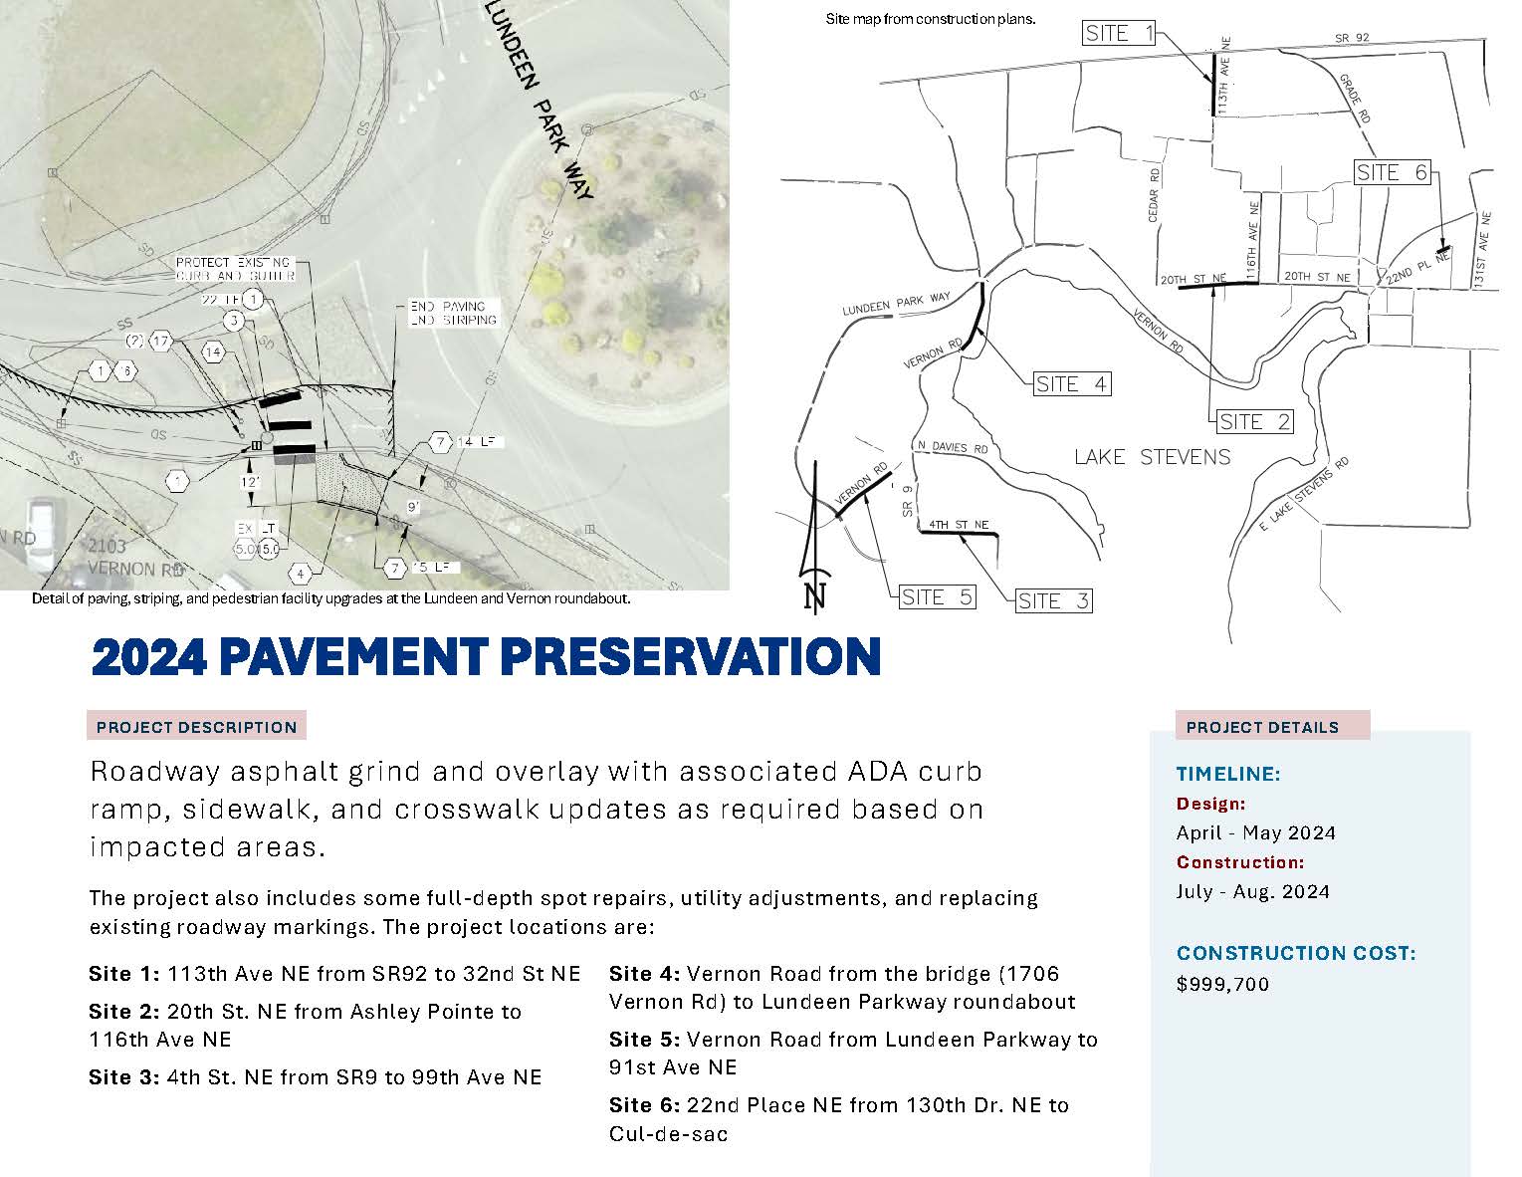The width and height of the screenshot is (1522, 1177).
Task: Click the END PAVING END STRIPING annotation
Action: tap(453, 312)
